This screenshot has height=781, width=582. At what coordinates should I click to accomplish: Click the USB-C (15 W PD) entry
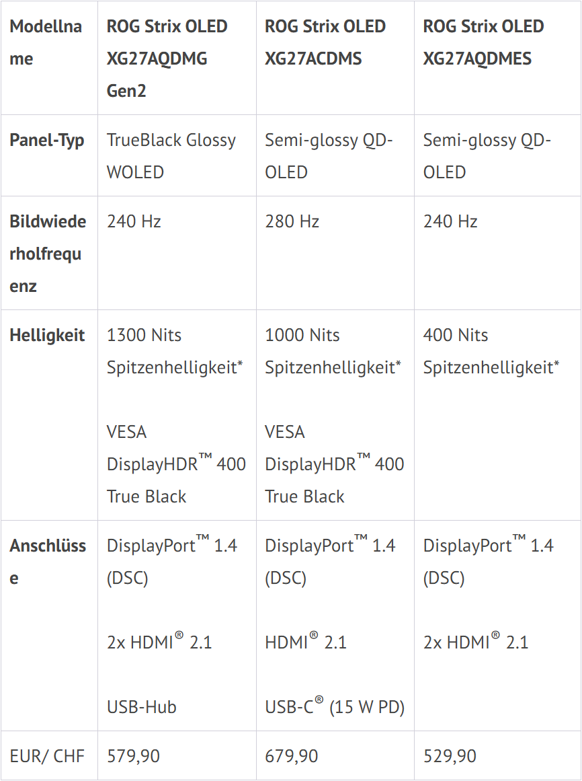335,707
